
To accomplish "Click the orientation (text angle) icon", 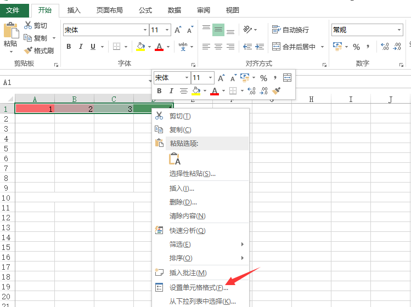I will 247,30.
